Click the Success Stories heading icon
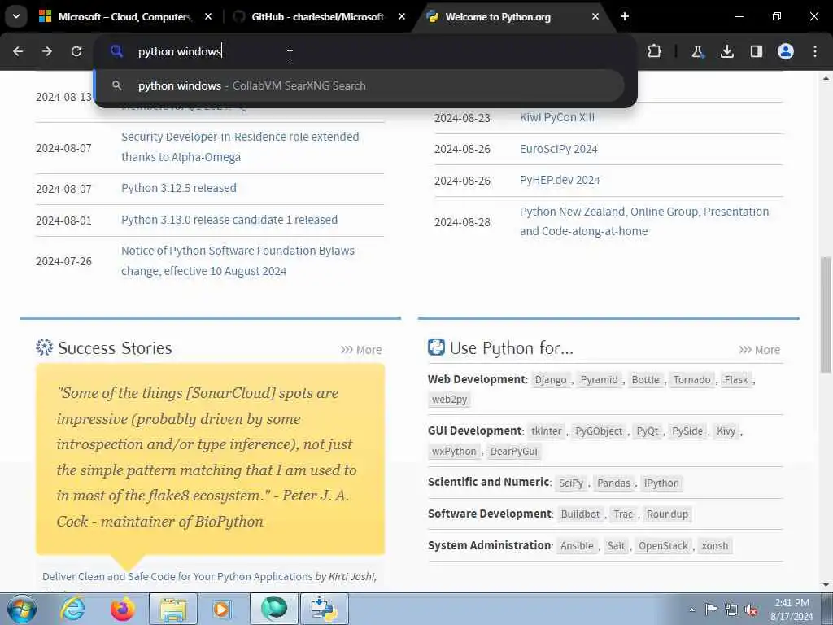The width and height of the screenshot is (833, 625). [x=45, y=347]
